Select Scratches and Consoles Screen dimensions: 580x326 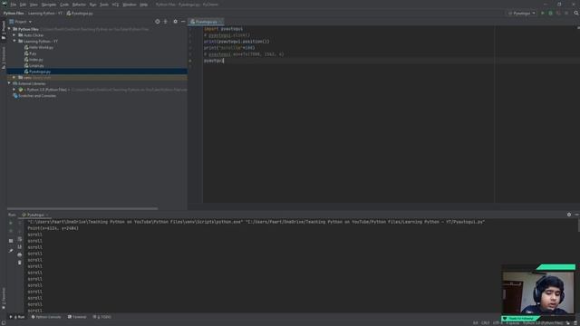pyautogui.click(x=34, y=96)
